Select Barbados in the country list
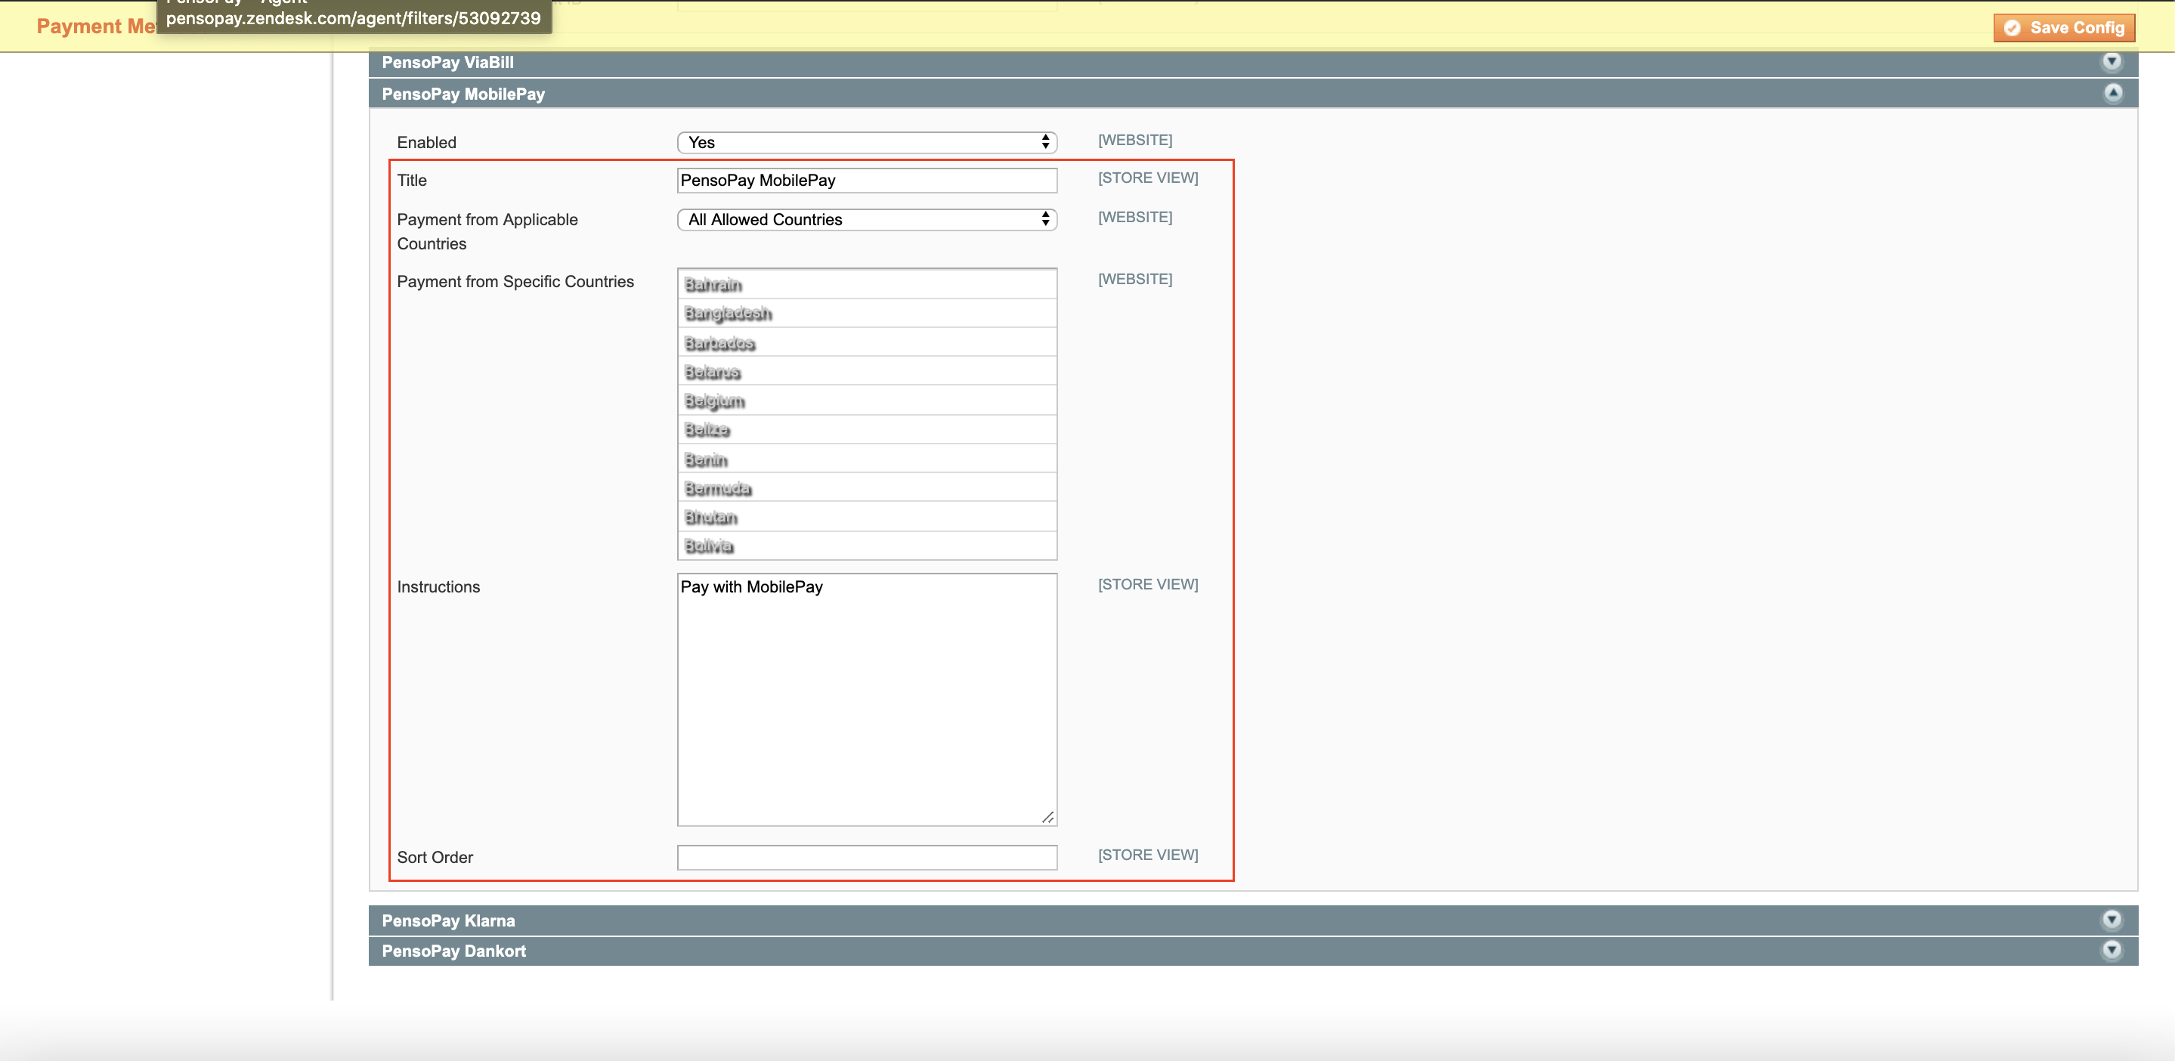Image resolution: width=2175 pixels, height=1061 pixels. pyautogui.click(x=867, y=342)
